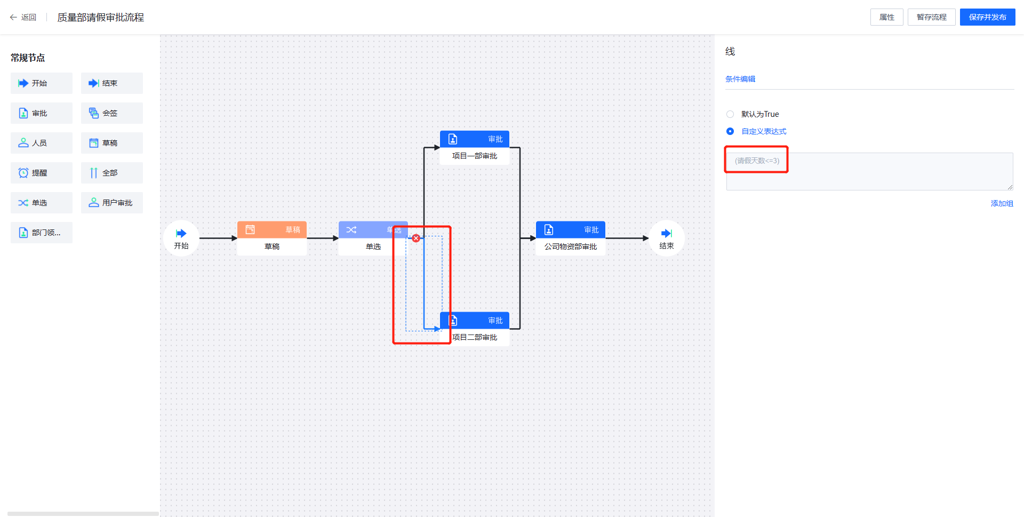Select the 结束 end node in palette
Screen dimensions: 1024x517
tap(112, 83)
